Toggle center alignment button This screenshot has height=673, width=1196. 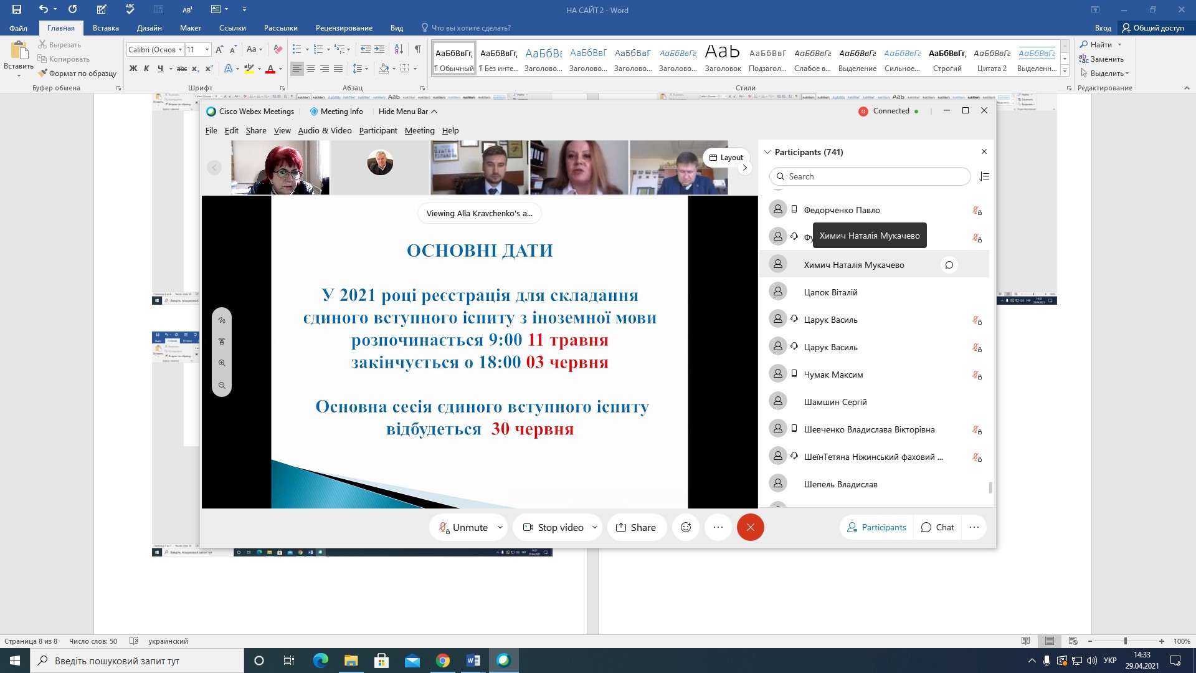(x=311, y=69)
